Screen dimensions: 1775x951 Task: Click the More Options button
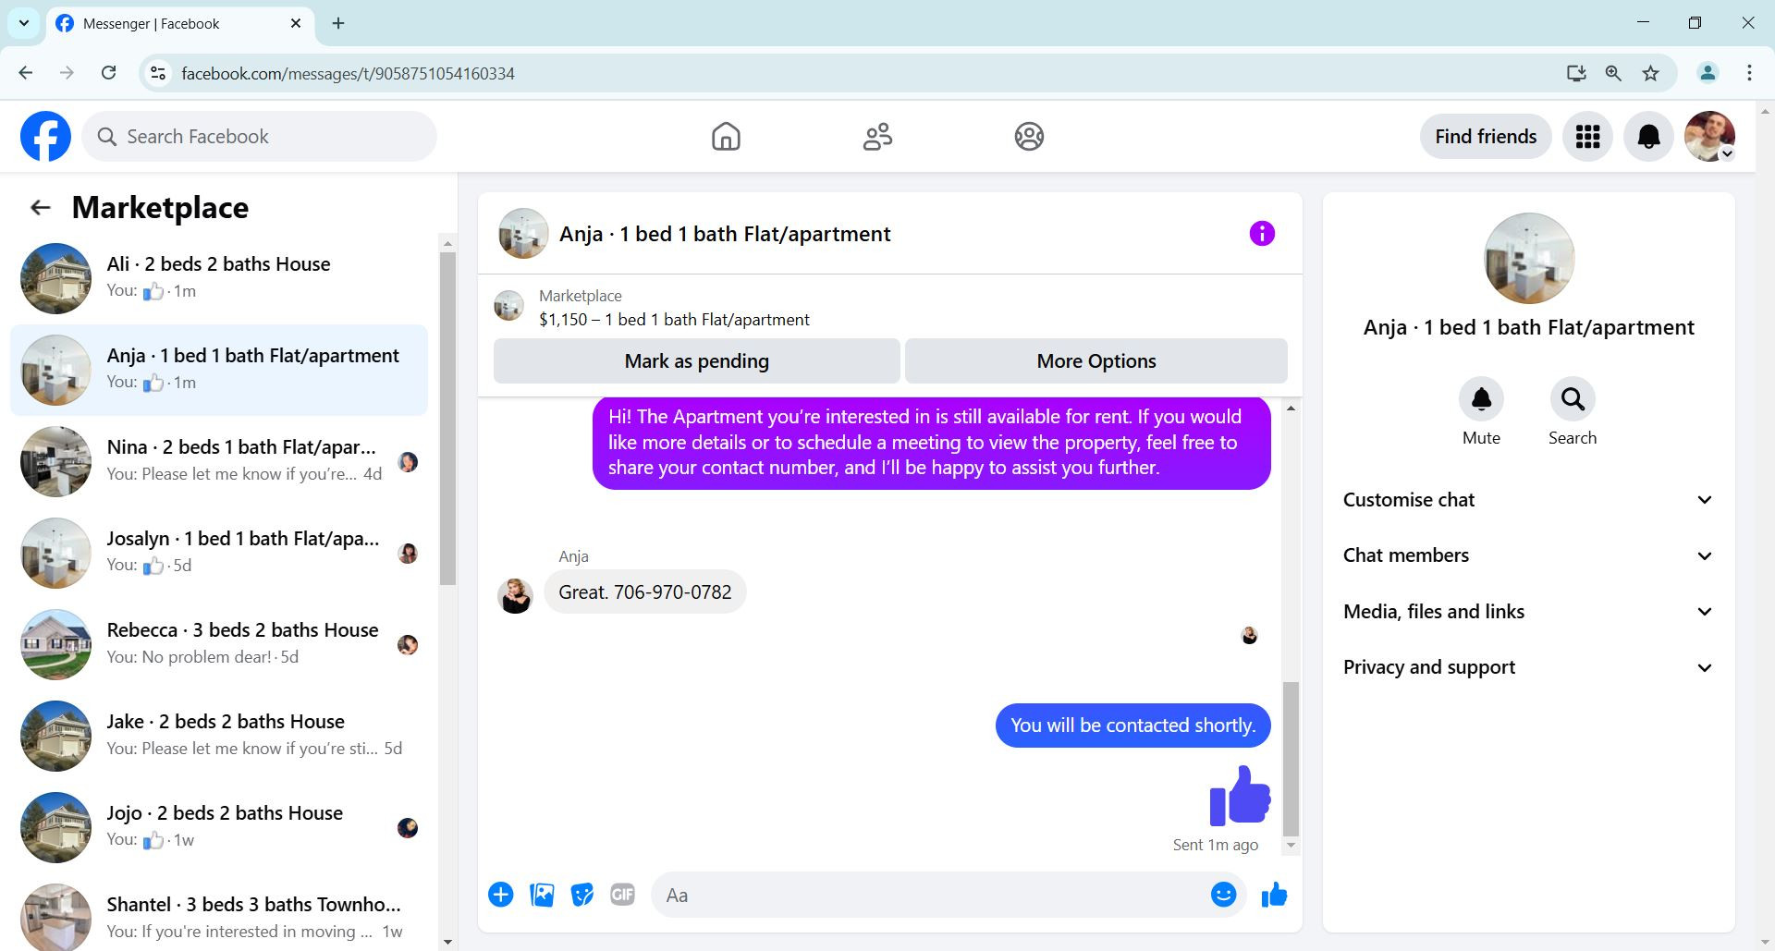[x=1096, y=361]
